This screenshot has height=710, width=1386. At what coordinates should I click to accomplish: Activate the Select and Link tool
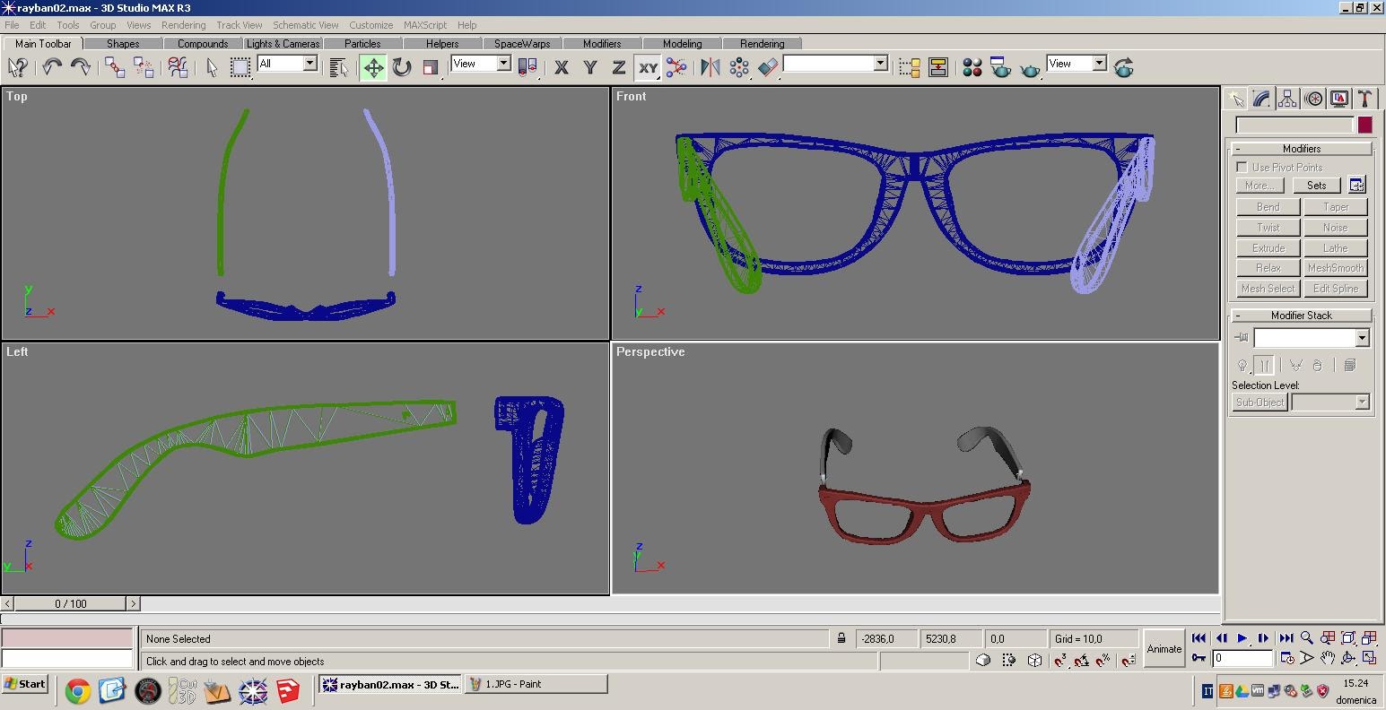115,67
